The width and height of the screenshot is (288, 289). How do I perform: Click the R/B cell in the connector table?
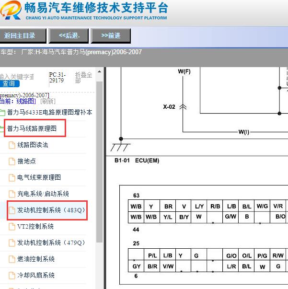coord(215,207)
